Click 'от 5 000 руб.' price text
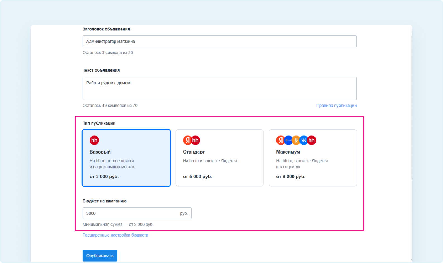443x263 pixels. click(x=198, y=177)
